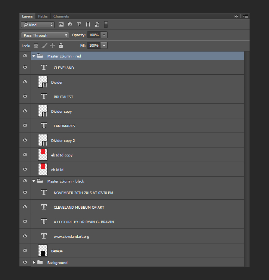Image resolution: width=269 pixels, height=280 pixels.
Task: Click T icon of www.clevelandart.org layer
Action: click(44, 236)
